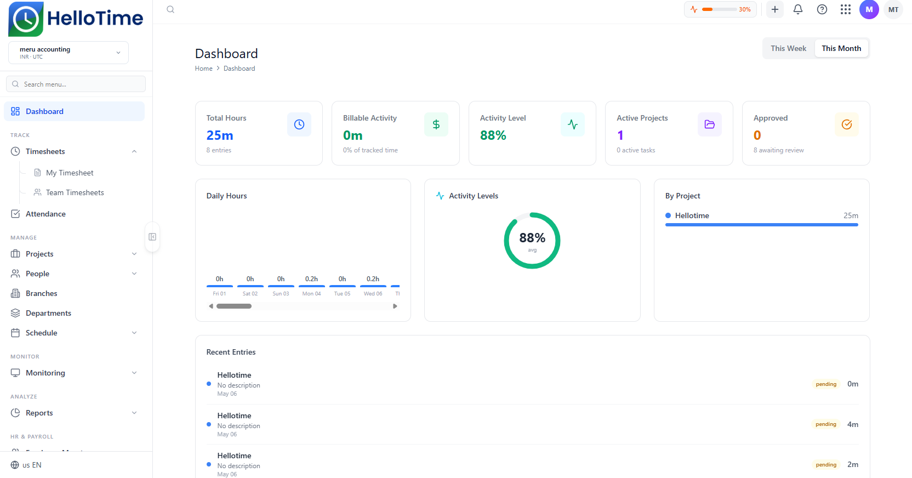This screenshot has width=912, height=478.
Task: Go to Dashboard in the sidebar
Action: (75, 111)
